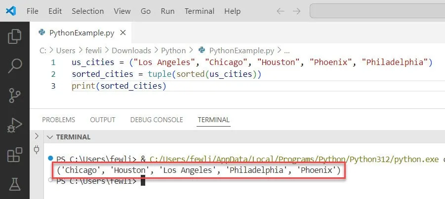Viewport: 445px width, 199px height.
Task: Open the Selection menu
Action: [87, 11]
